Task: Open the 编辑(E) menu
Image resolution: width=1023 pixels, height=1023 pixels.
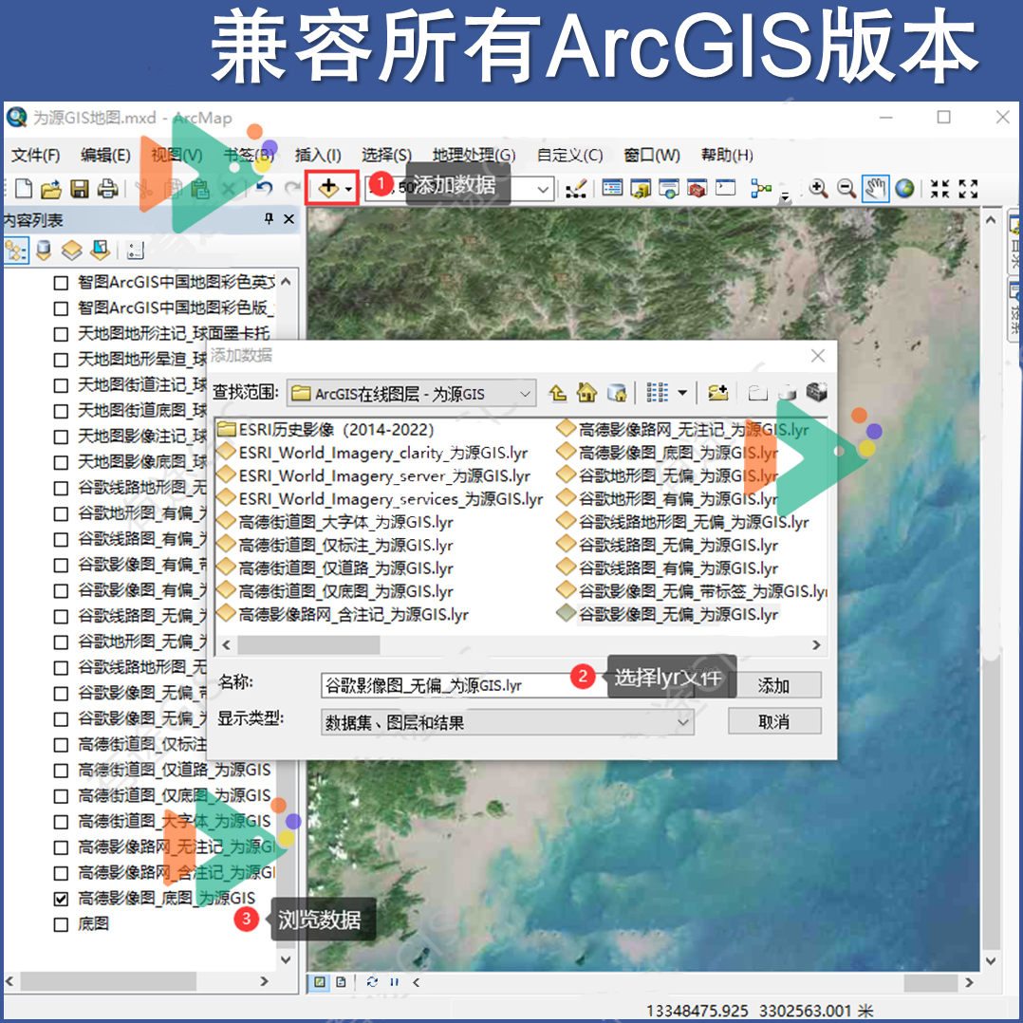Action: click(x=105, y=156)
